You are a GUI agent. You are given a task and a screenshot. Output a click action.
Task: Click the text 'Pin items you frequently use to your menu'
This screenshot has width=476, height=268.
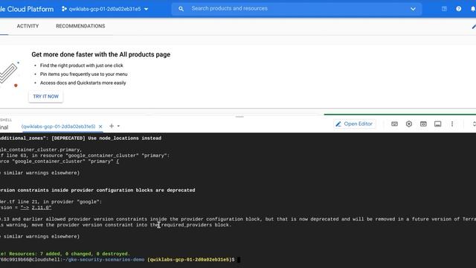tap(84, 74)
